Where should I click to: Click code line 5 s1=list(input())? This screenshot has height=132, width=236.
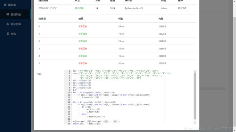82,81
